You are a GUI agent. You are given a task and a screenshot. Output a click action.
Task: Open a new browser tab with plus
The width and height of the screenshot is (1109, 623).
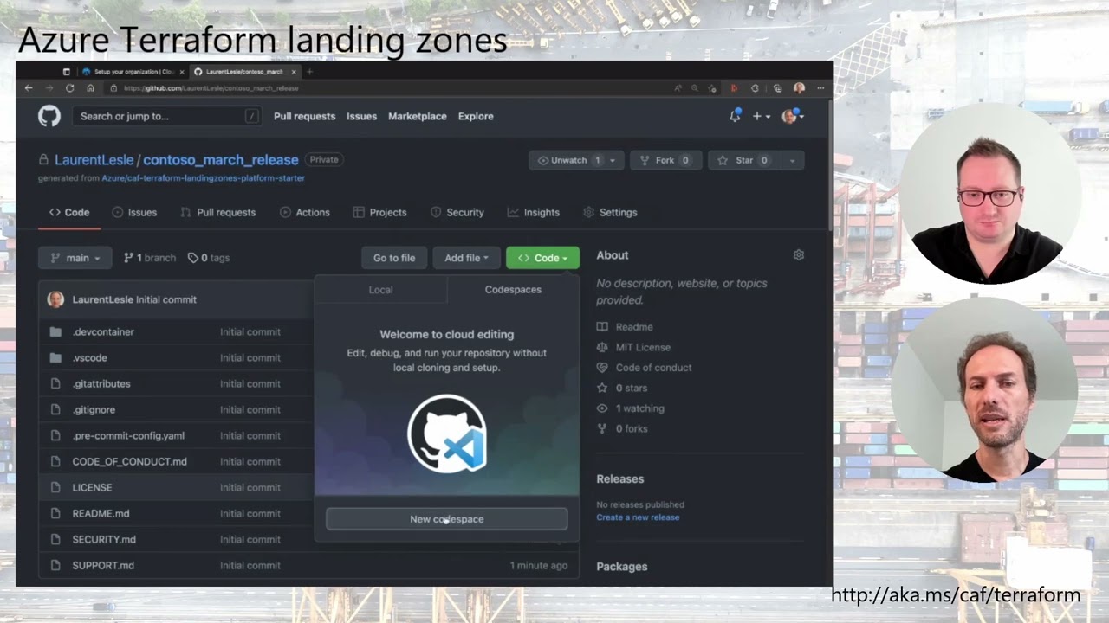point(309,72)
